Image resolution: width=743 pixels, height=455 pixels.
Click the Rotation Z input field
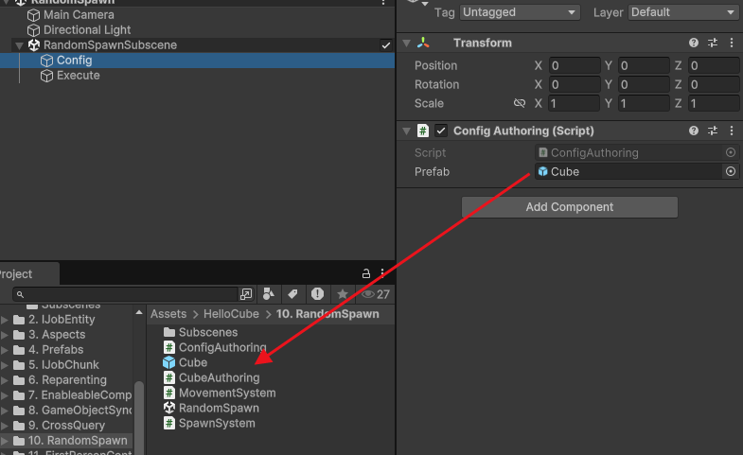pyautogui.click(x=713, y=84)
